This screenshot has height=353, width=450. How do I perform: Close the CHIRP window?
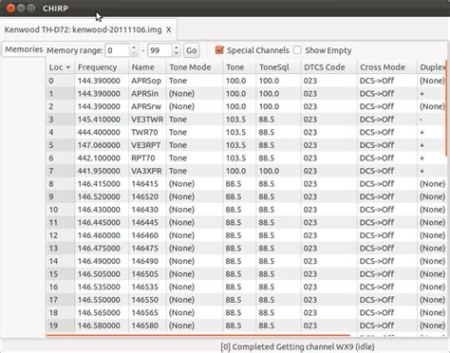click(x=10, y=8)
